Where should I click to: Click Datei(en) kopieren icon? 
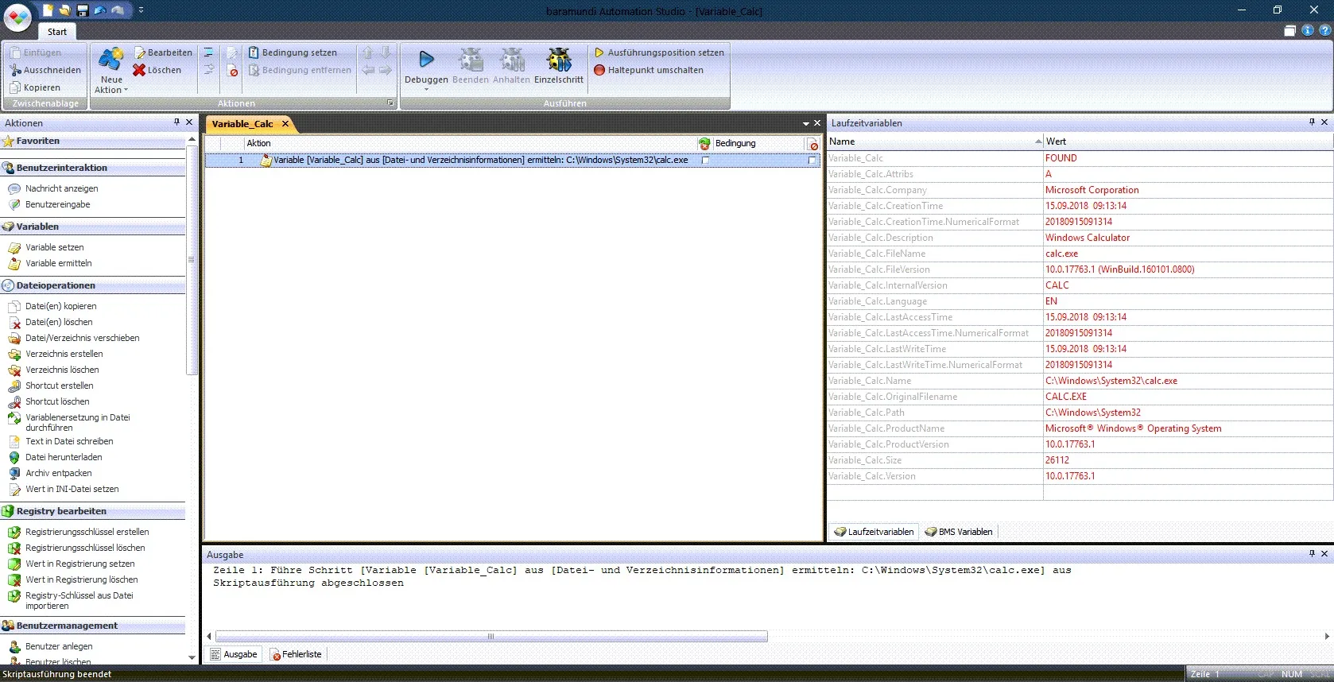point(14,306)
